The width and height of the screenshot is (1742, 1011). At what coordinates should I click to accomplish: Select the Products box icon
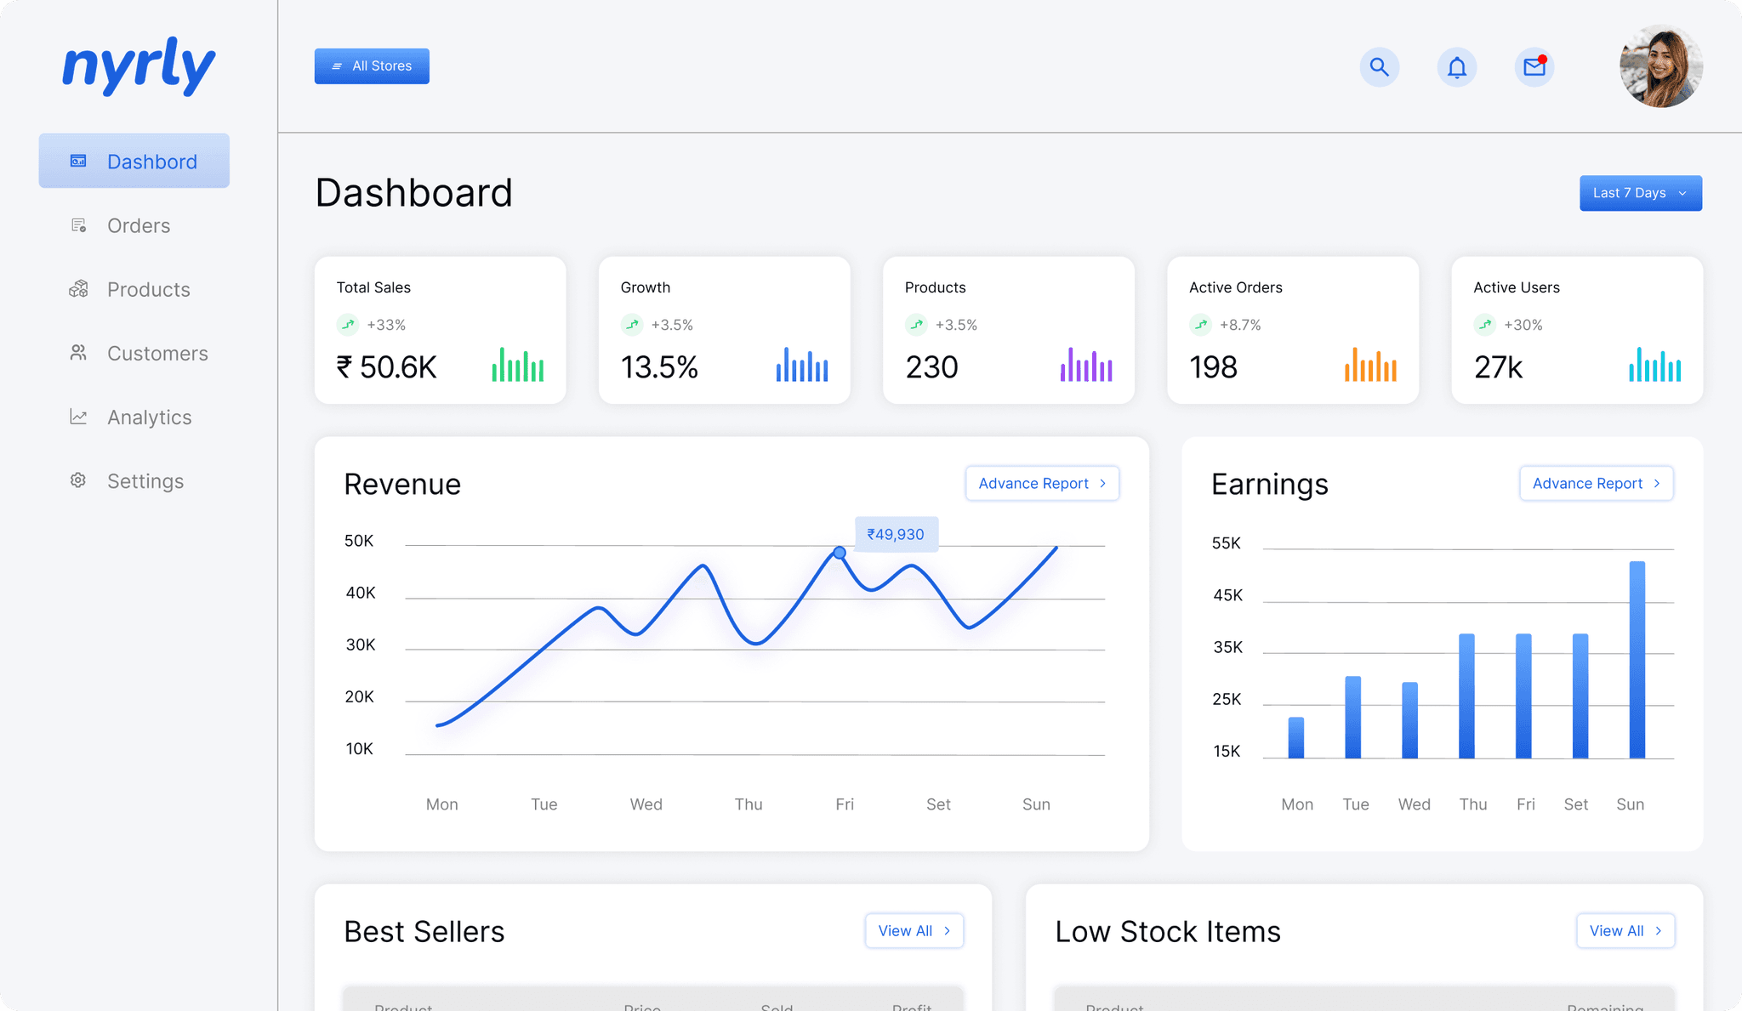pyautogui.click(x=78, y=289)
